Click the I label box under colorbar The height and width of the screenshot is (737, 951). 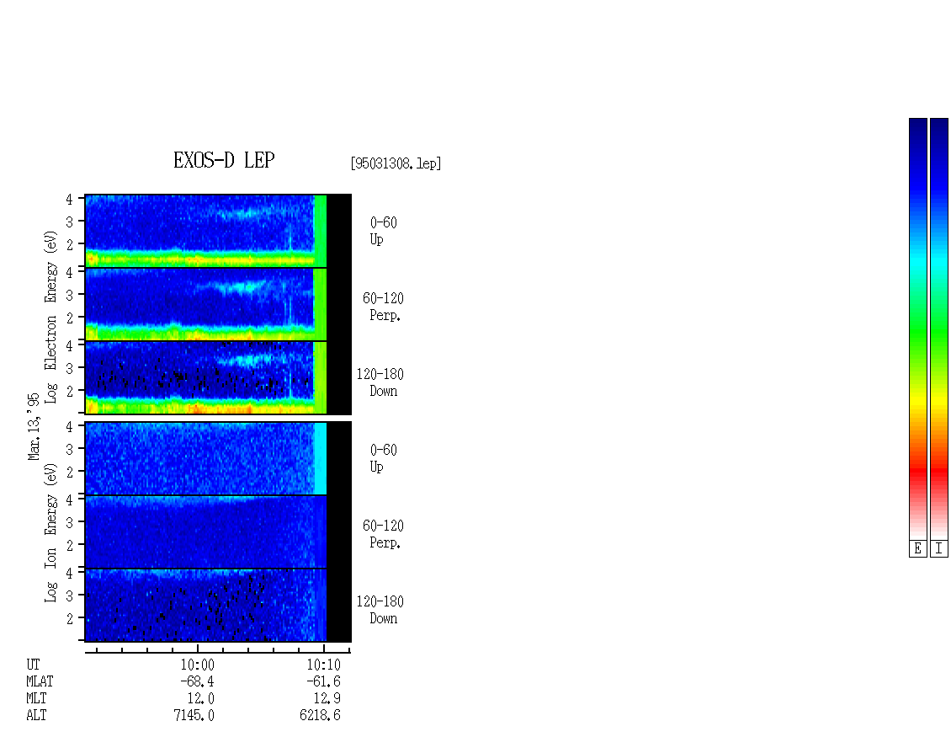[939, 549]
